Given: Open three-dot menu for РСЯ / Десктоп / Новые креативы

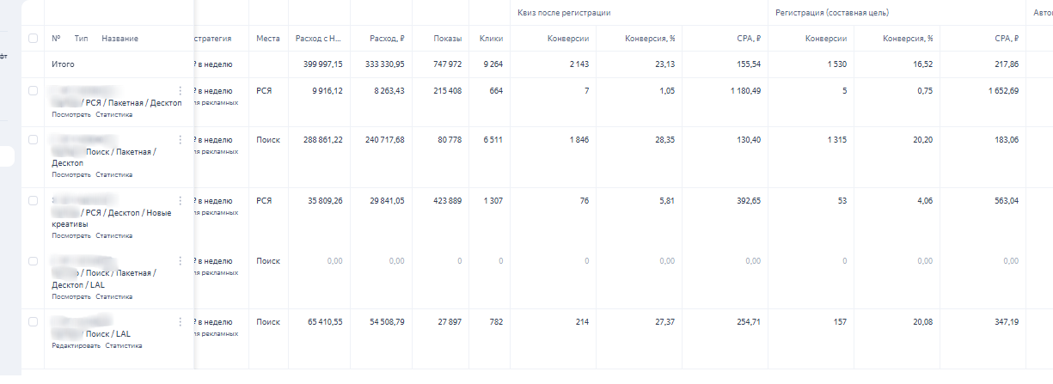Looking at the screenshot, I should [180, 200].
